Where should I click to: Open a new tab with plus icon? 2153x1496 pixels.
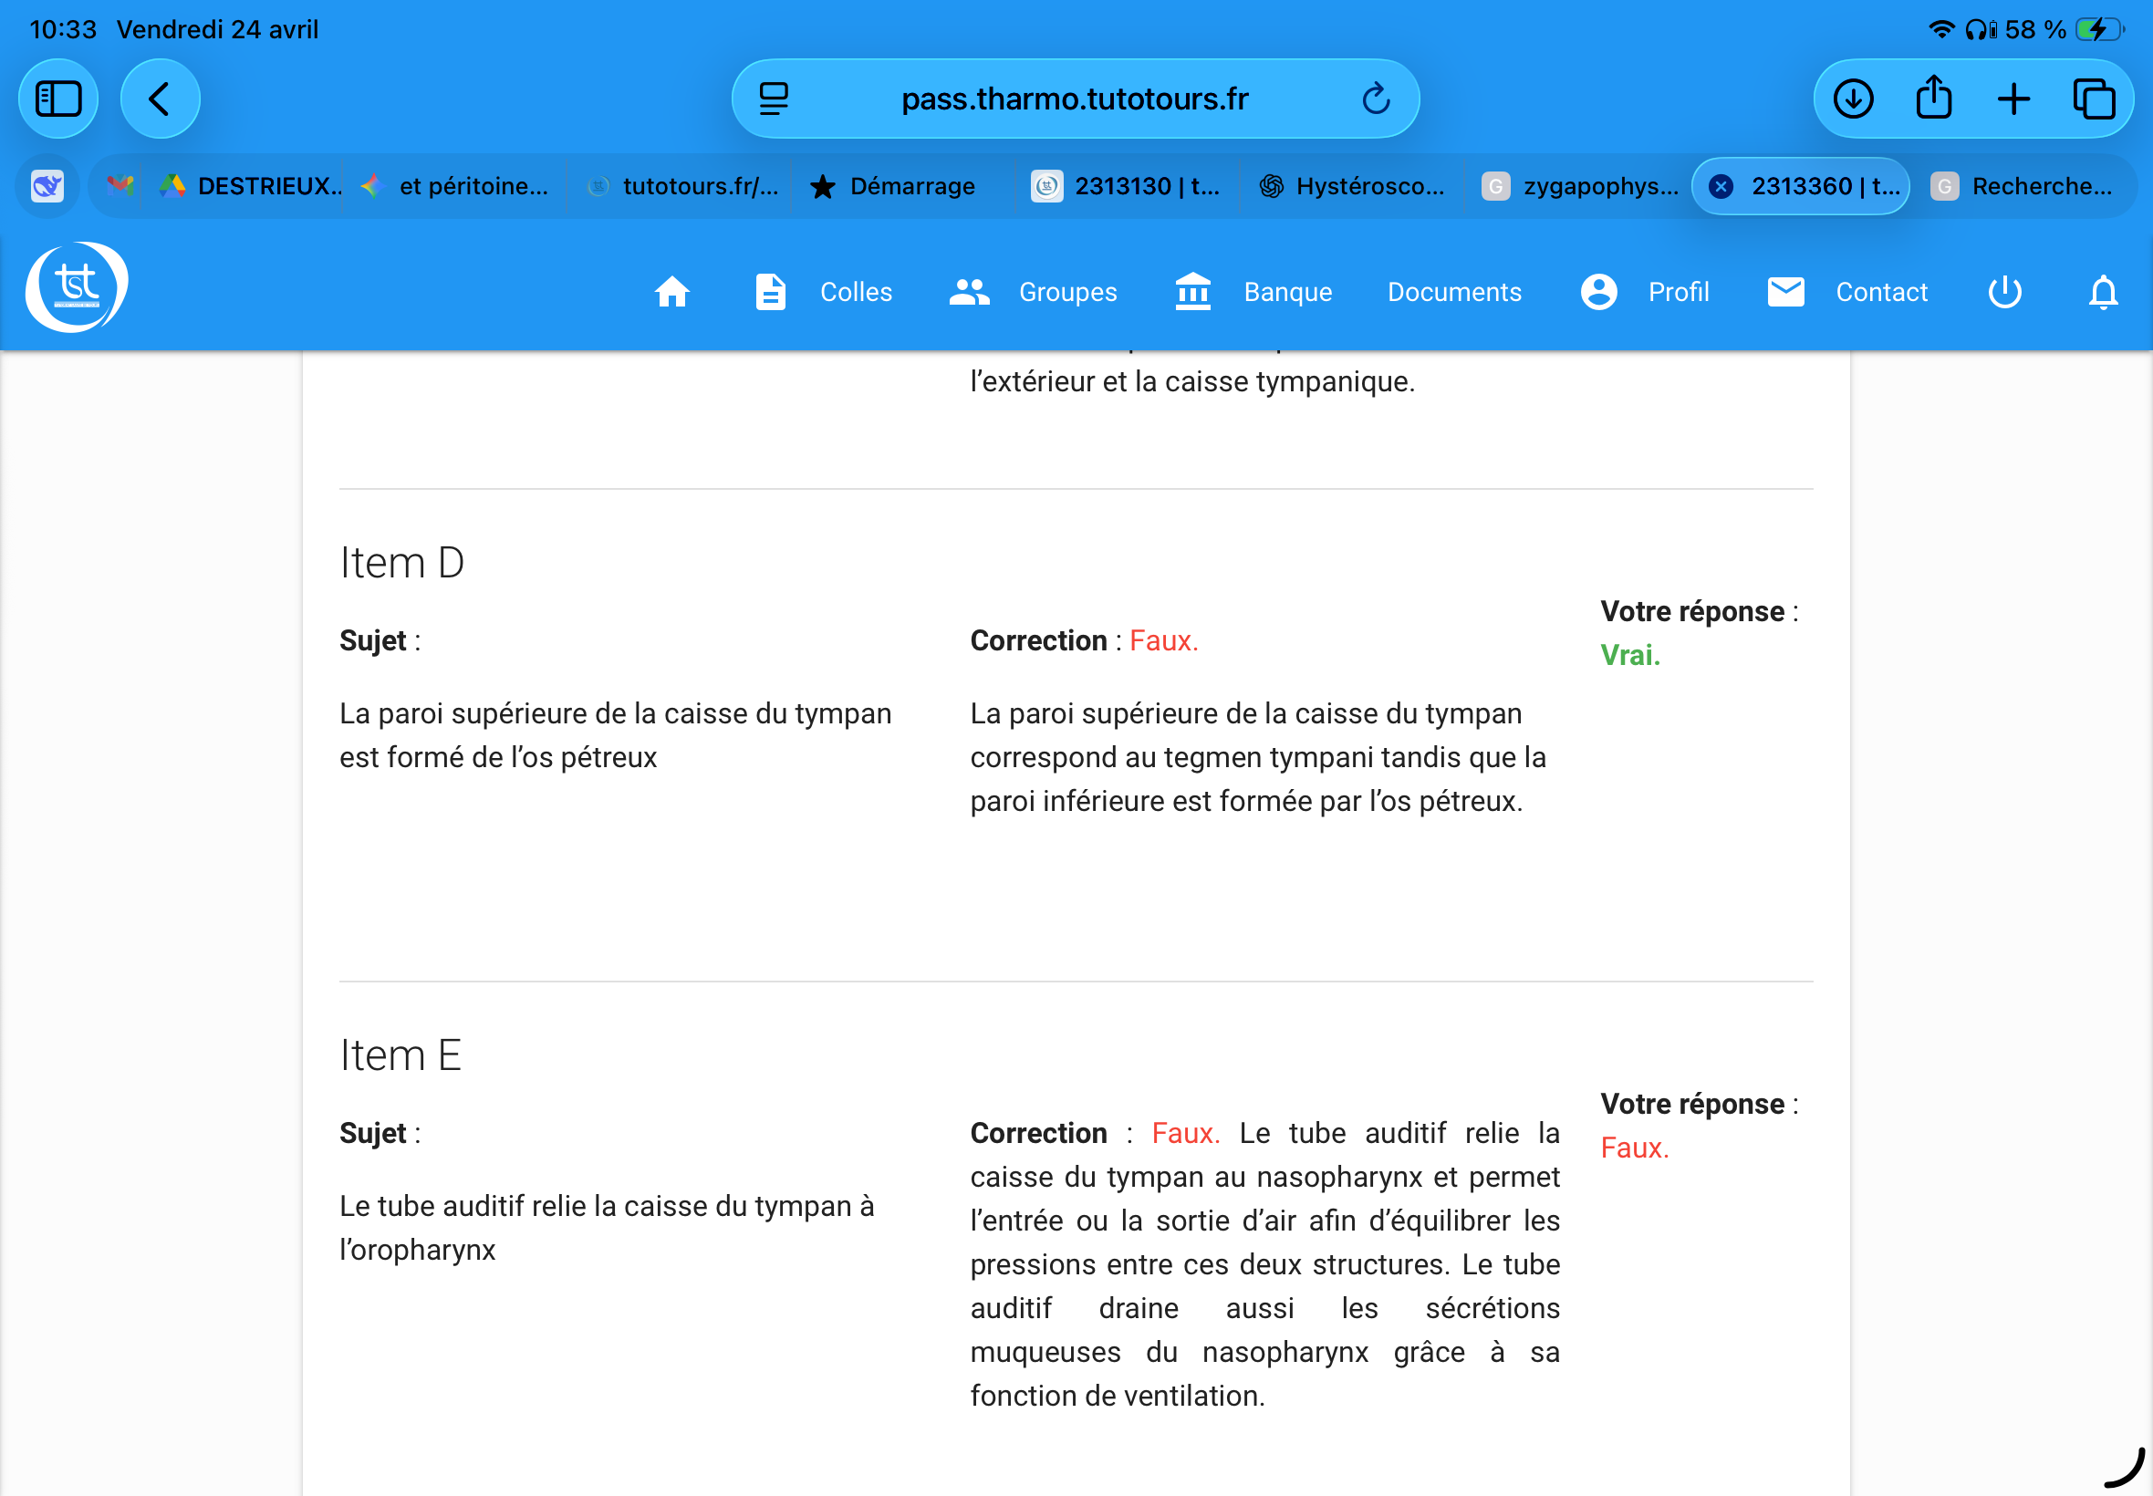[x=2013, y=99]
